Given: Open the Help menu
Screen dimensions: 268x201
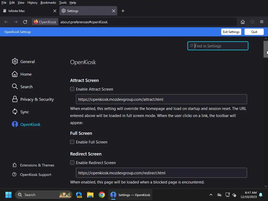Looking at the screenshot, I should [x=73, y=3].
